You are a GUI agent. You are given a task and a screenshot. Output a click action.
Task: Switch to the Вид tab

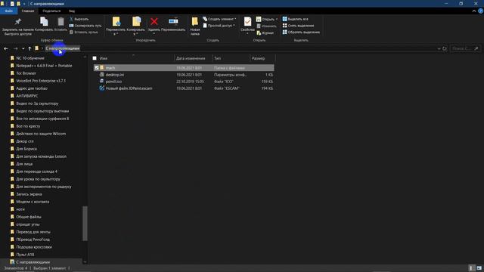coord(72,11)
